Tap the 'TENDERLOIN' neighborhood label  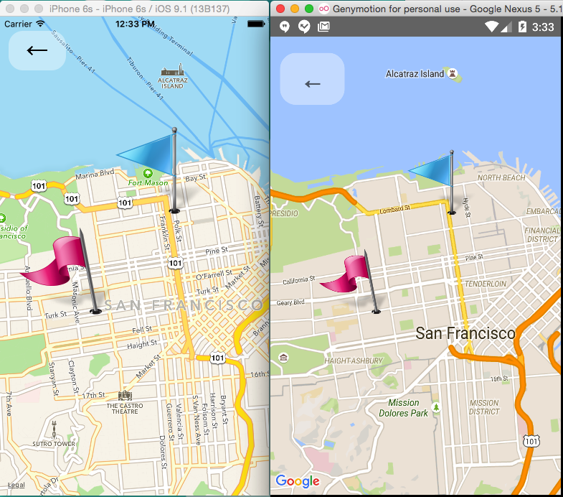coord(486,284)
